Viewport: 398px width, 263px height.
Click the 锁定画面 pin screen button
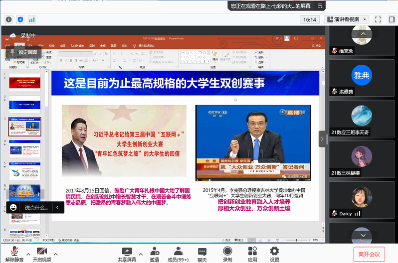(x=23, y=52)
